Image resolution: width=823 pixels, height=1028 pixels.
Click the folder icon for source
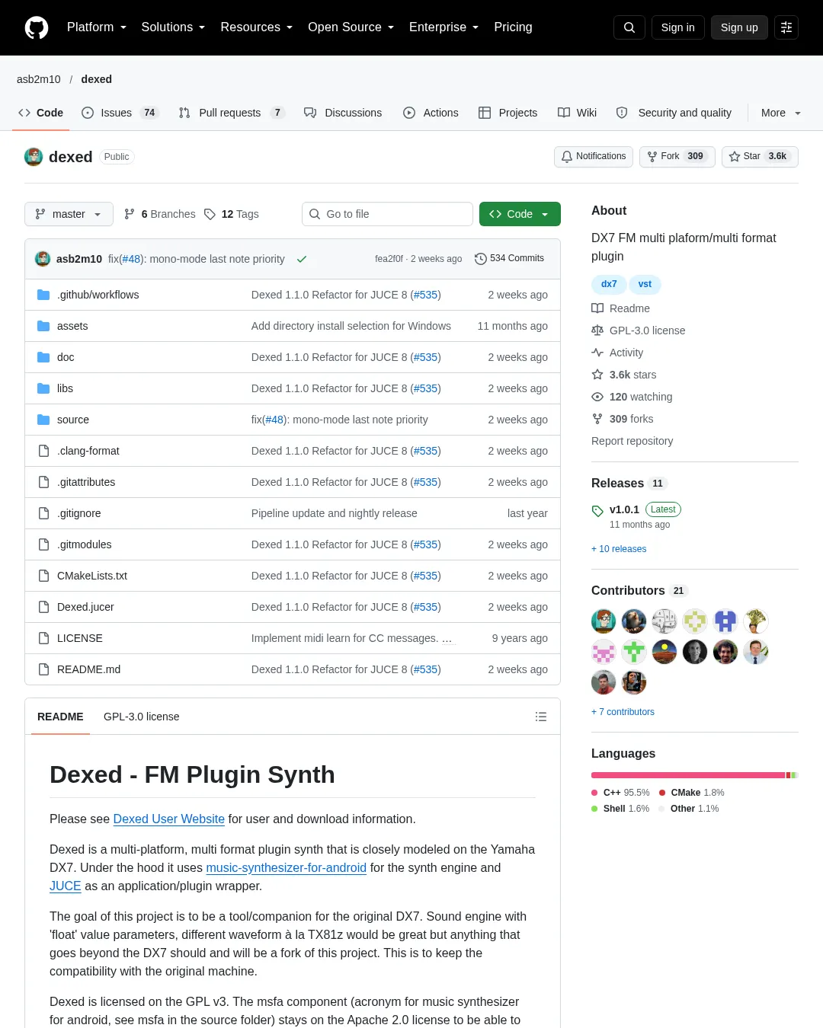(43, 420)
